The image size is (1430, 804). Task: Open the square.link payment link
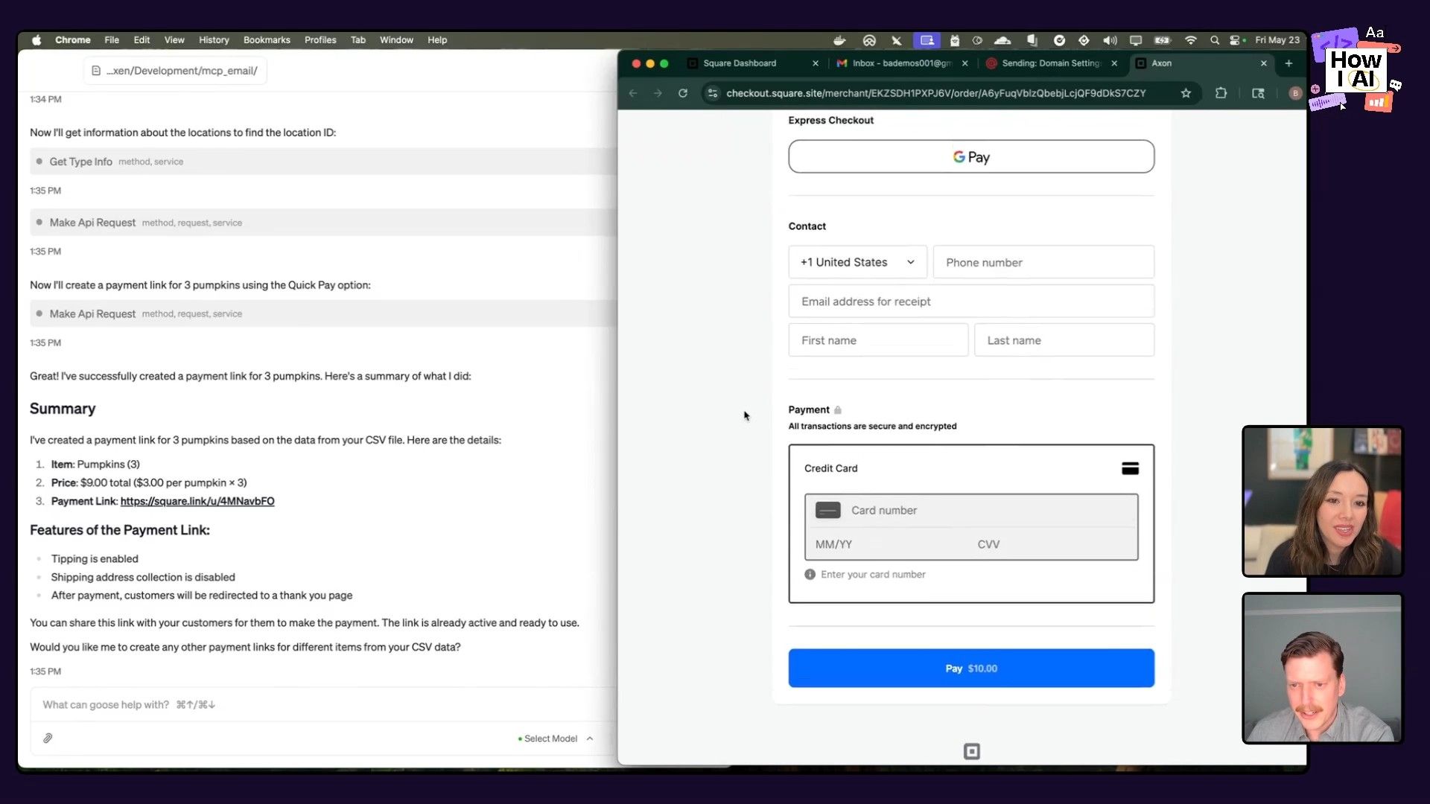(197, 501)
